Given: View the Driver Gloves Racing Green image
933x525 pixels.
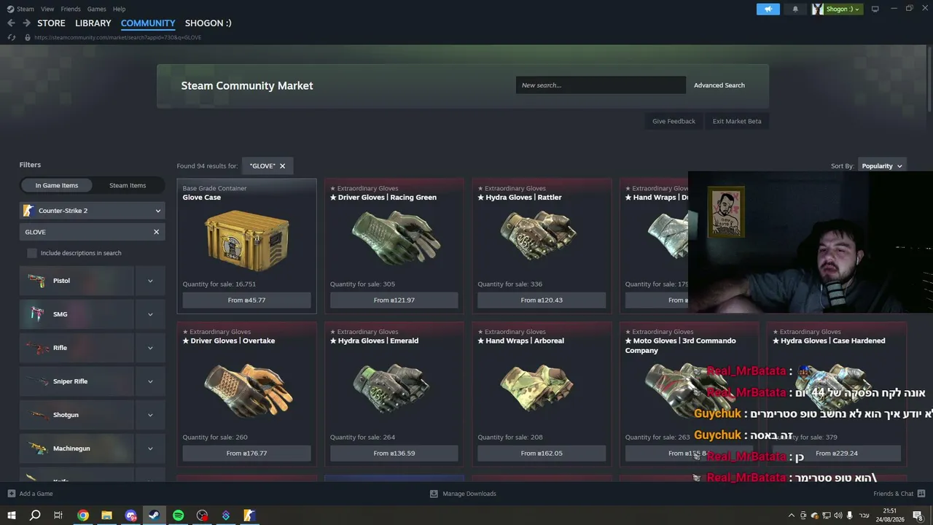Looking at the screenshot, I should coord(394,238).
